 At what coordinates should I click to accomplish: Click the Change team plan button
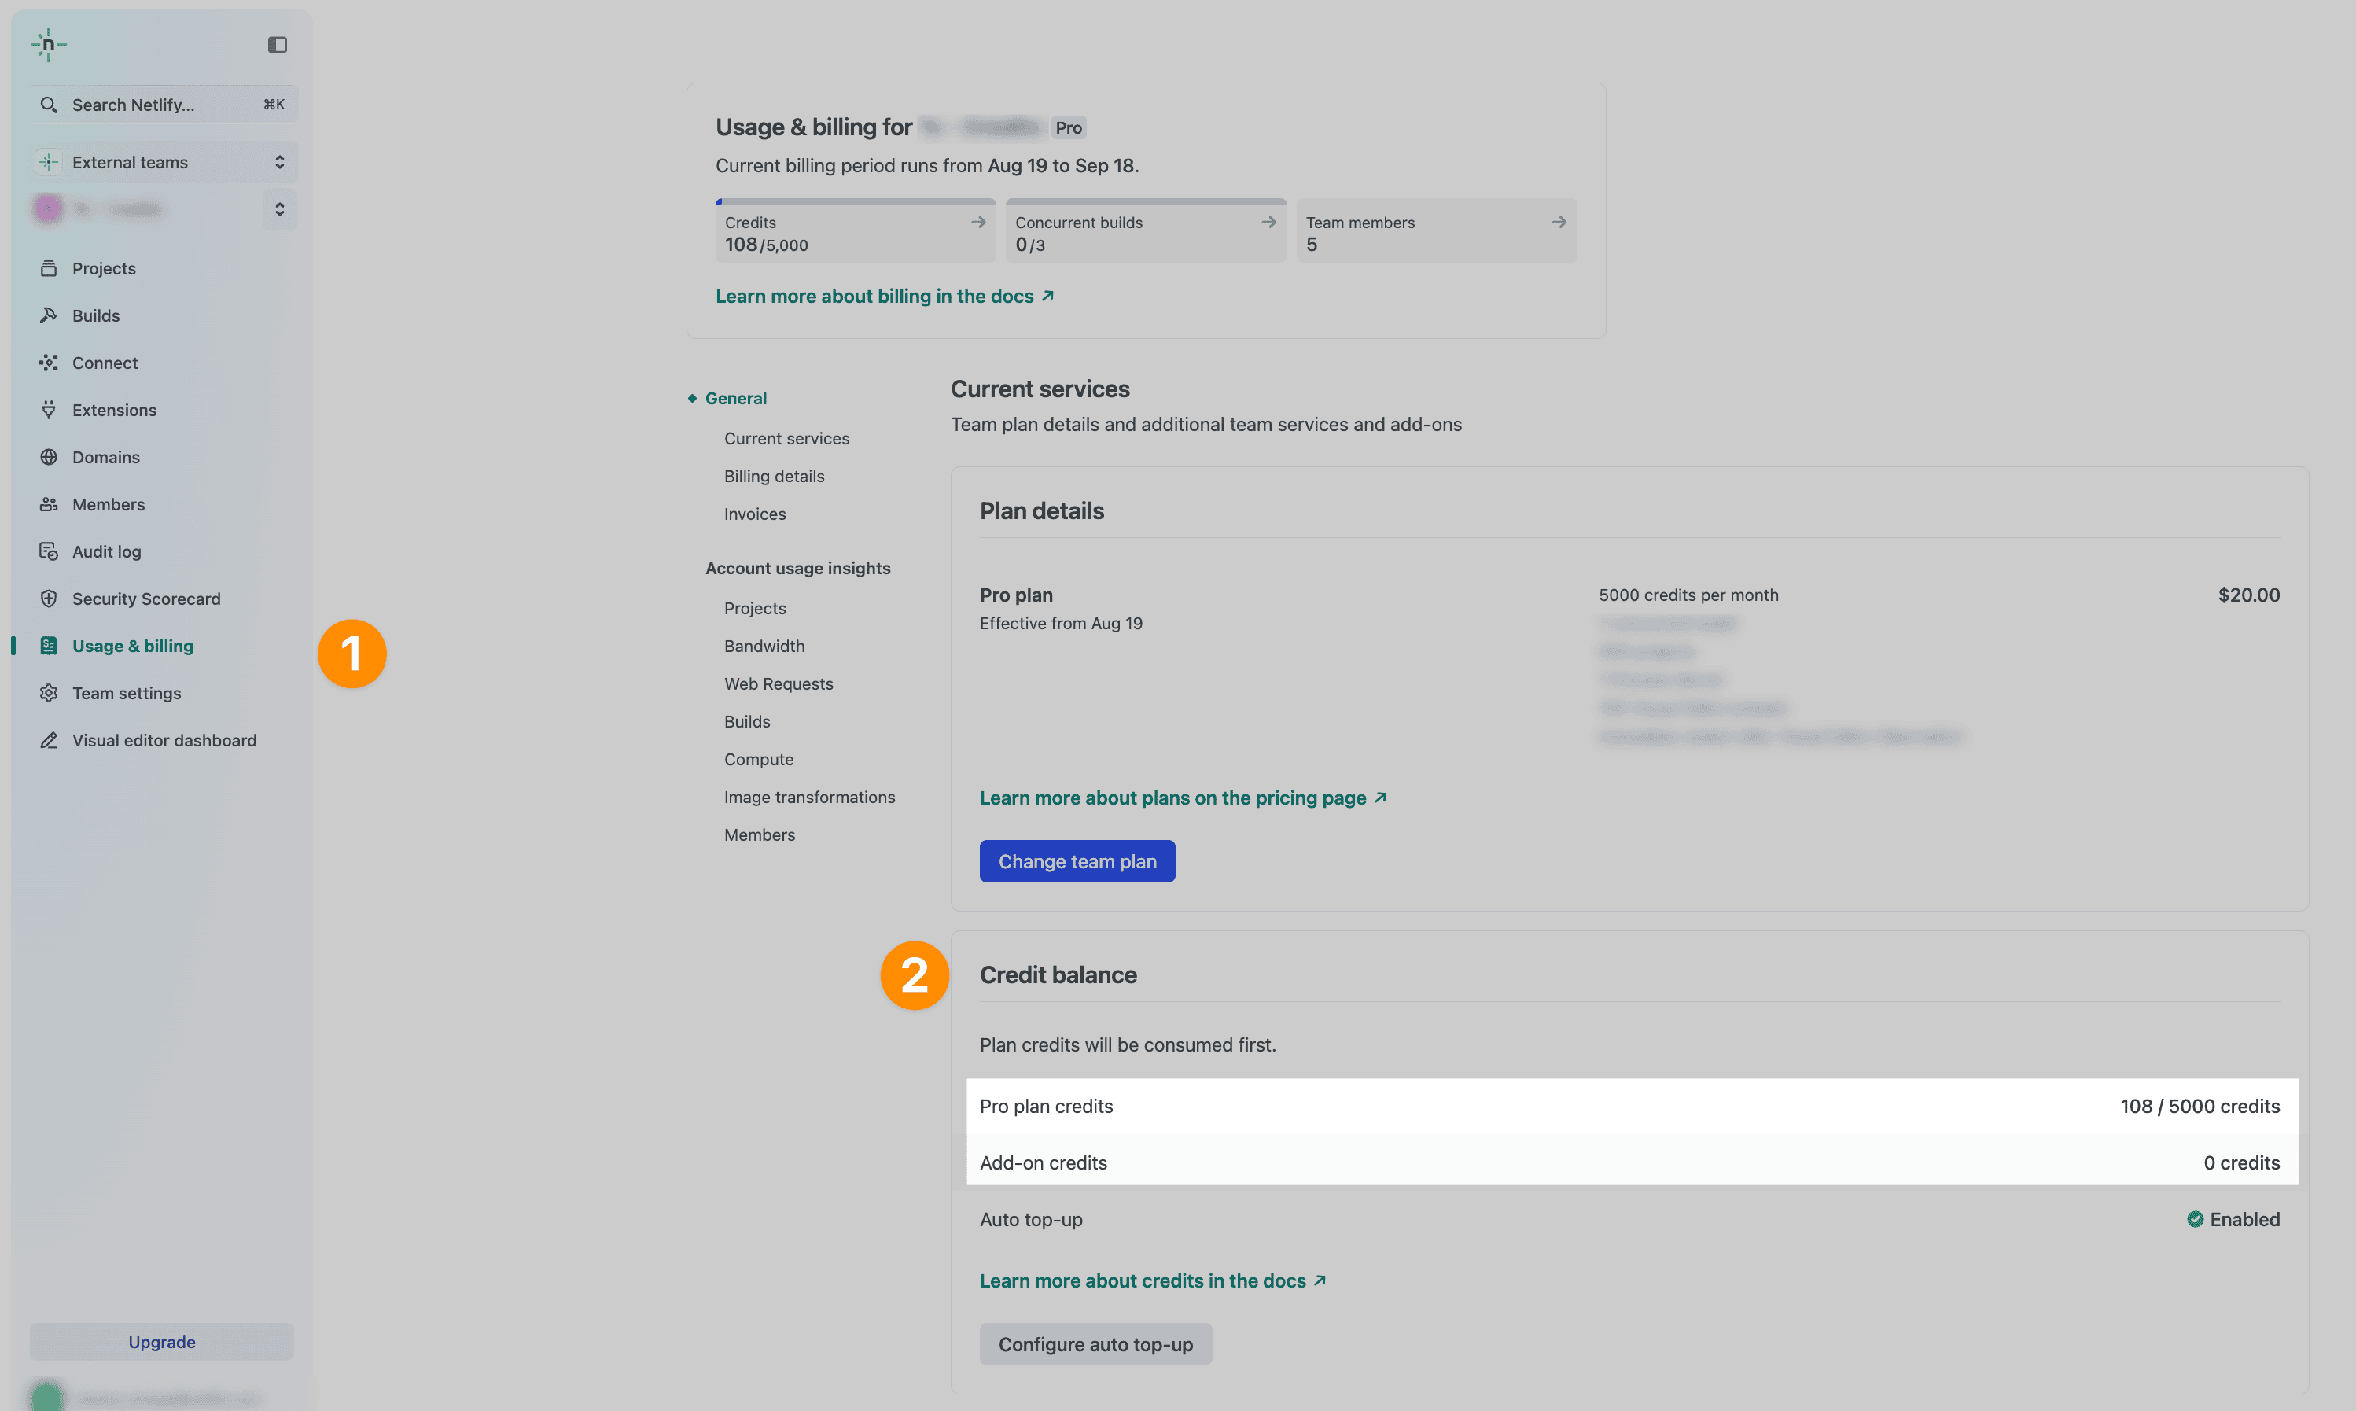point(1077,861)
